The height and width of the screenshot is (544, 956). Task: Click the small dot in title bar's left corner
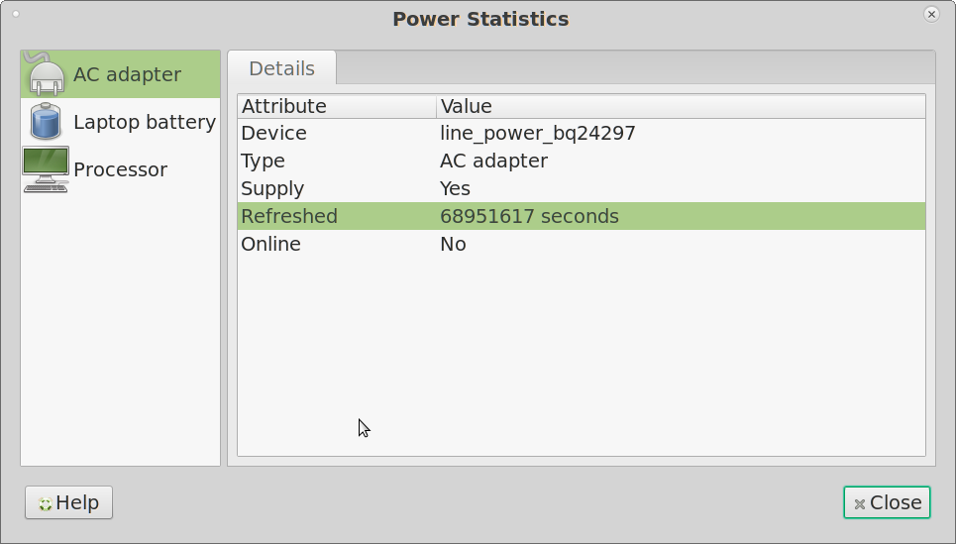16,14
